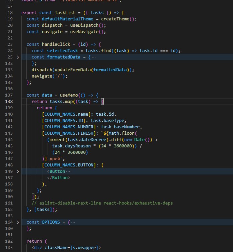Click updateFormData in the dispatch call

tap(73, 70)
